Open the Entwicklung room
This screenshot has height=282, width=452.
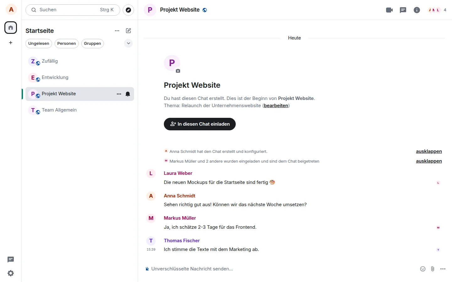(x=80, y=78)
